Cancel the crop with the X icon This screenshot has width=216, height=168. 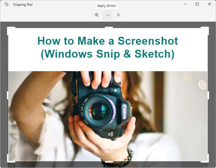pos(118,15)
